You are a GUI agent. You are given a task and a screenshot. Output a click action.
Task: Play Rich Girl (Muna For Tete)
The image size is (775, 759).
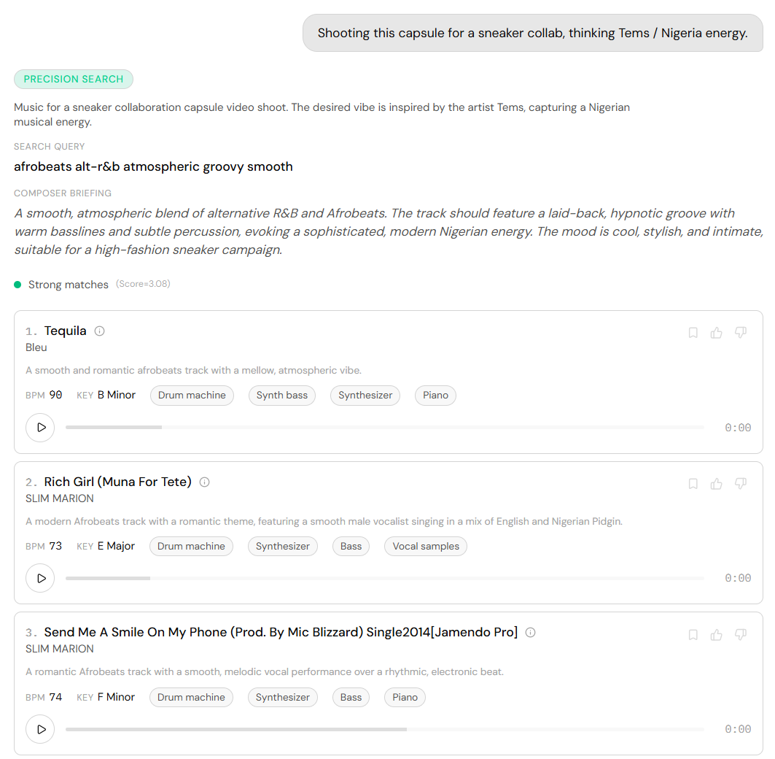coord(40,578)
